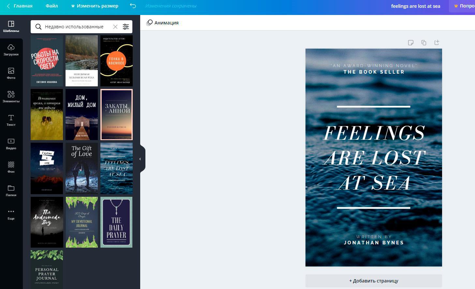Image resolution: width=475 pixels, height=289 pixels.
Task: Select the Текст text tool
Action: tap(11, 120)
